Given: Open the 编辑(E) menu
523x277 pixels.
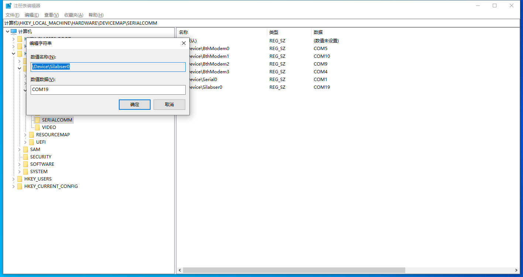Looking at the screenshot, I should point(32,15).
